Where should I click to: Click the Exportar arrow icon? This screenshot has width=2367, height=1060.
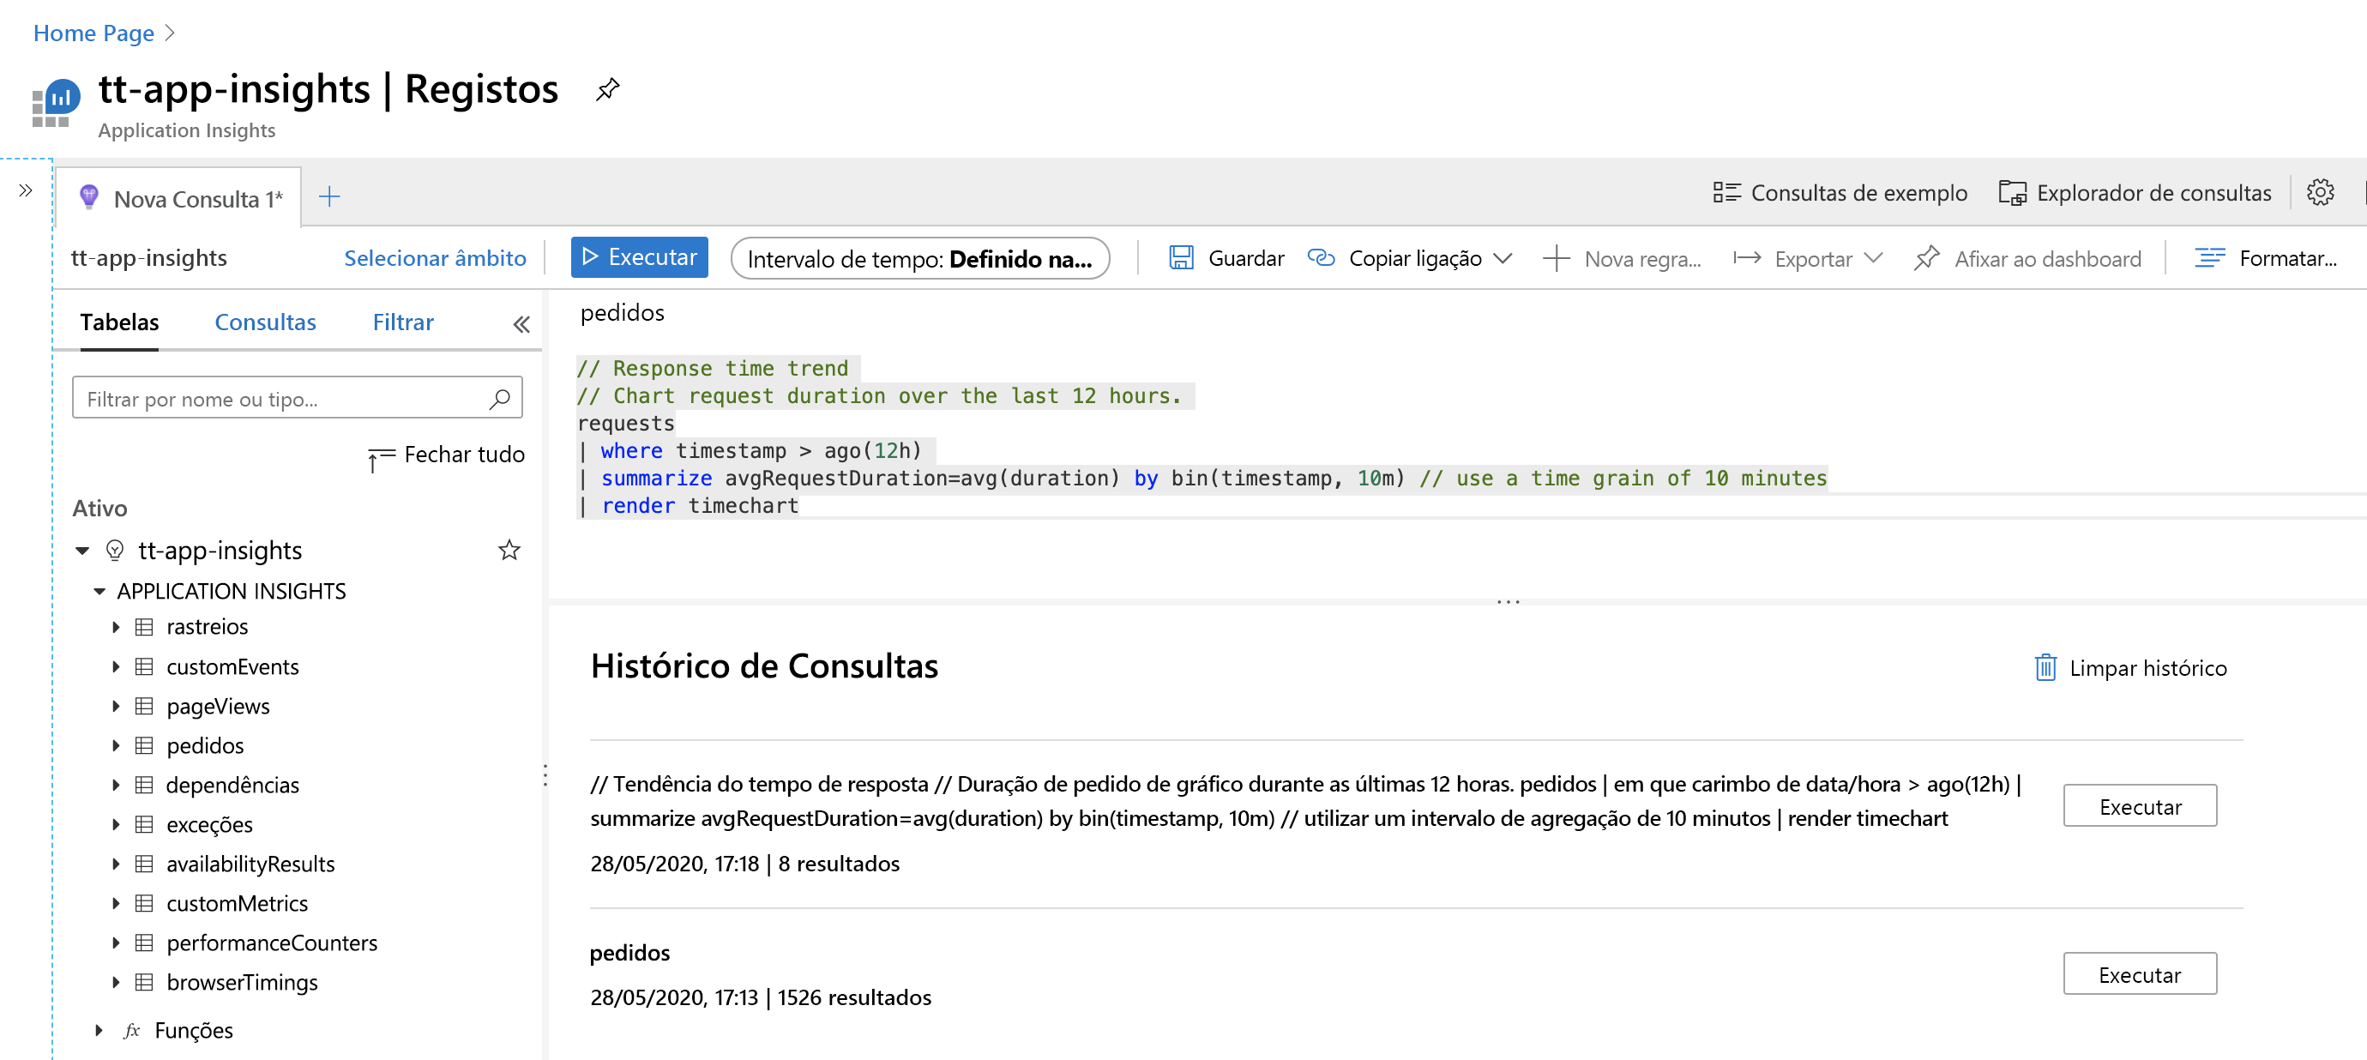(1746, 259)
